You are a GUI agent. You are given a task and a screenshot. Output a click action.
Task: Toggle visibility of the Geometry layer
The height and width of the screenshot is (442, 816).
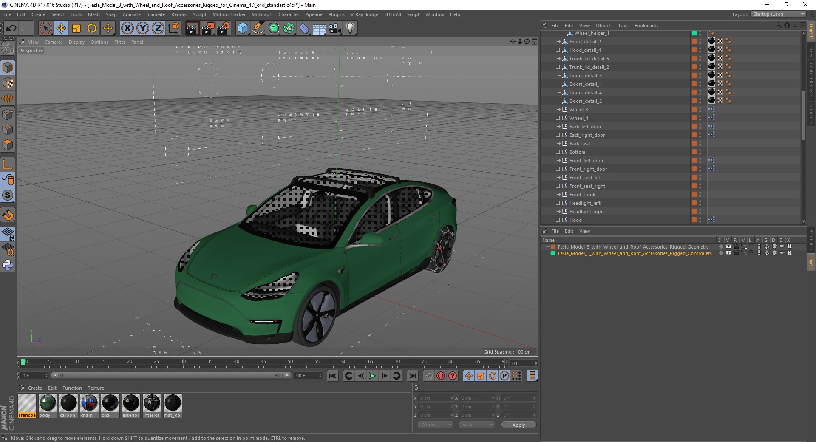coord(728,246)
